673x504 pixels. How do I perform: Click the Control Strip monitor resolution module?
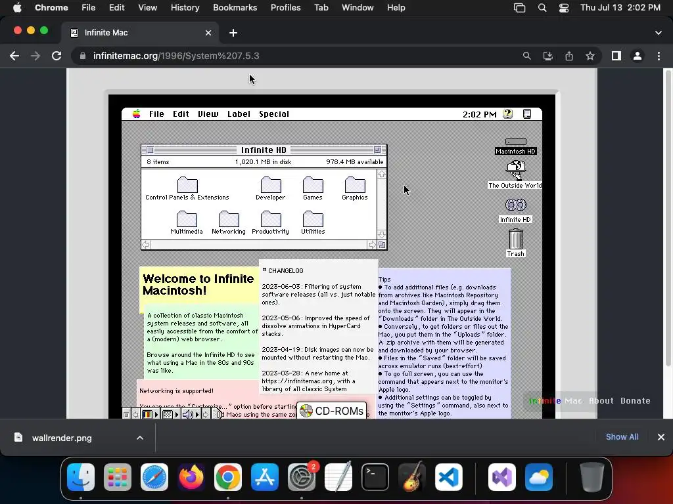(x=171, y=415)
